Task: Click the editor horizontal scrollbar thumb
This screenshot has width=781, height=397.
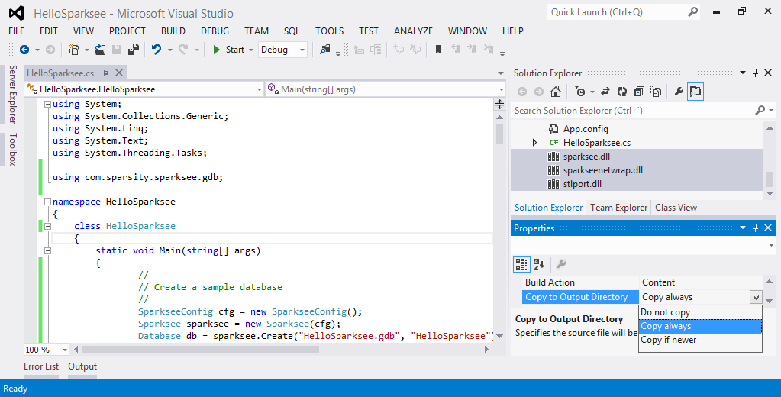Action: click(200, 350)
